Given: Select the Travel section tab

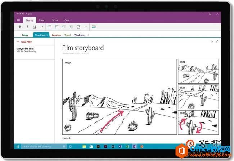Looking at the screenshot, I should (67, 35).
